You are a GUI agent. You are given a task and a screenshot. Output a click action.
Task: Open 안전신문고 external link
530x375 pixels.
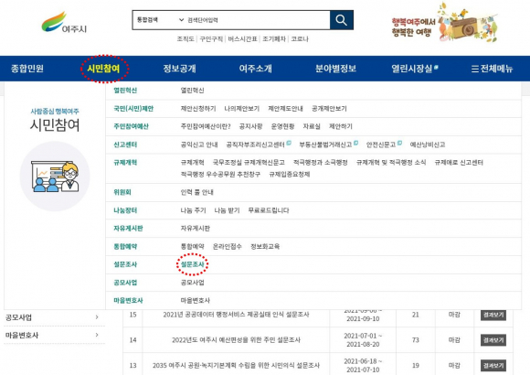tap(384, 145)
